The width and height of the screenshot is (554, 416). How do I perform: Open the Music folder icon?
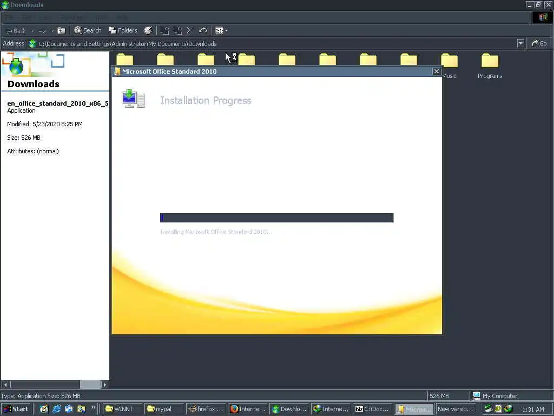point(450,61)
